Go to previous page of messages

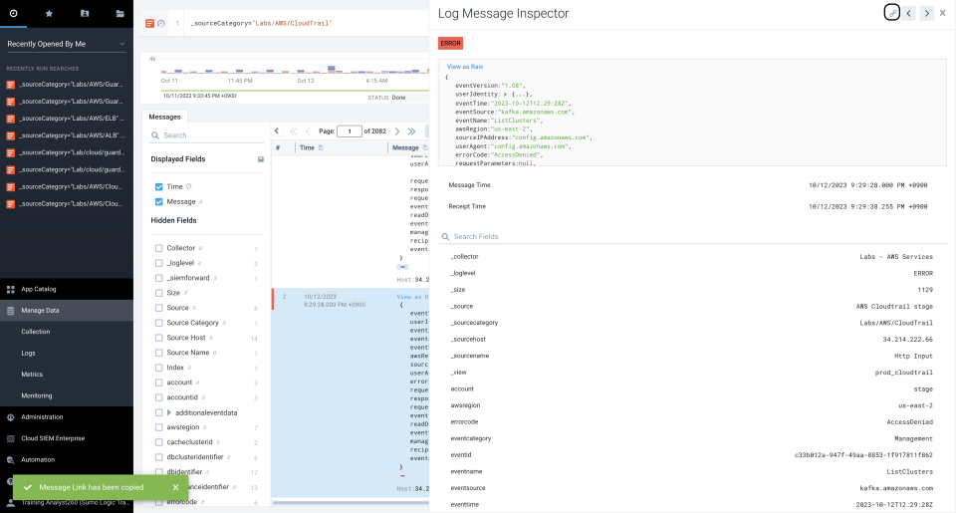click(308, 131)
